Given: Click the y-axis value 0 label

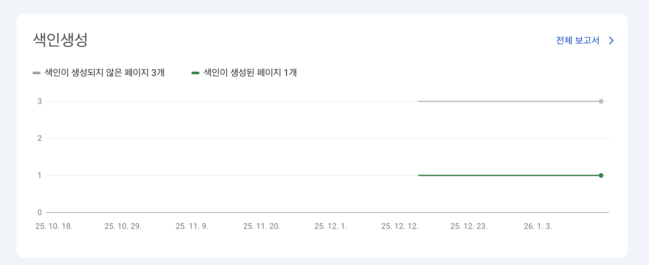Looking at the screenshot, I should tap(39, 211).
